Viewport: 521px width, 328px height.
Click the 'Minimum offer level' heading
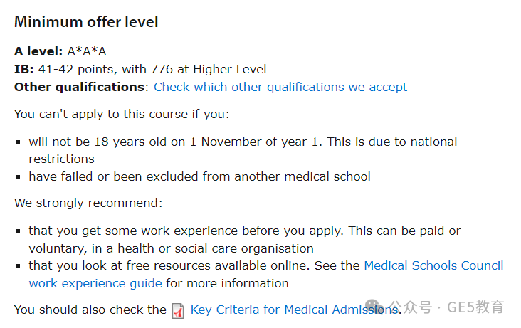coord(86,22)
